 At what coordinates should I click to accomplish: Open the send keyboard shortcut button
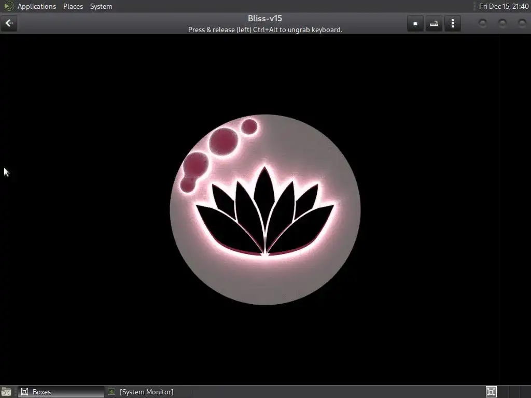tap(434, 23)
